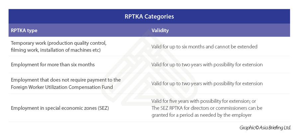Click the "Validity" column header
The image size is (299, 135).
[x=160, y=31]
